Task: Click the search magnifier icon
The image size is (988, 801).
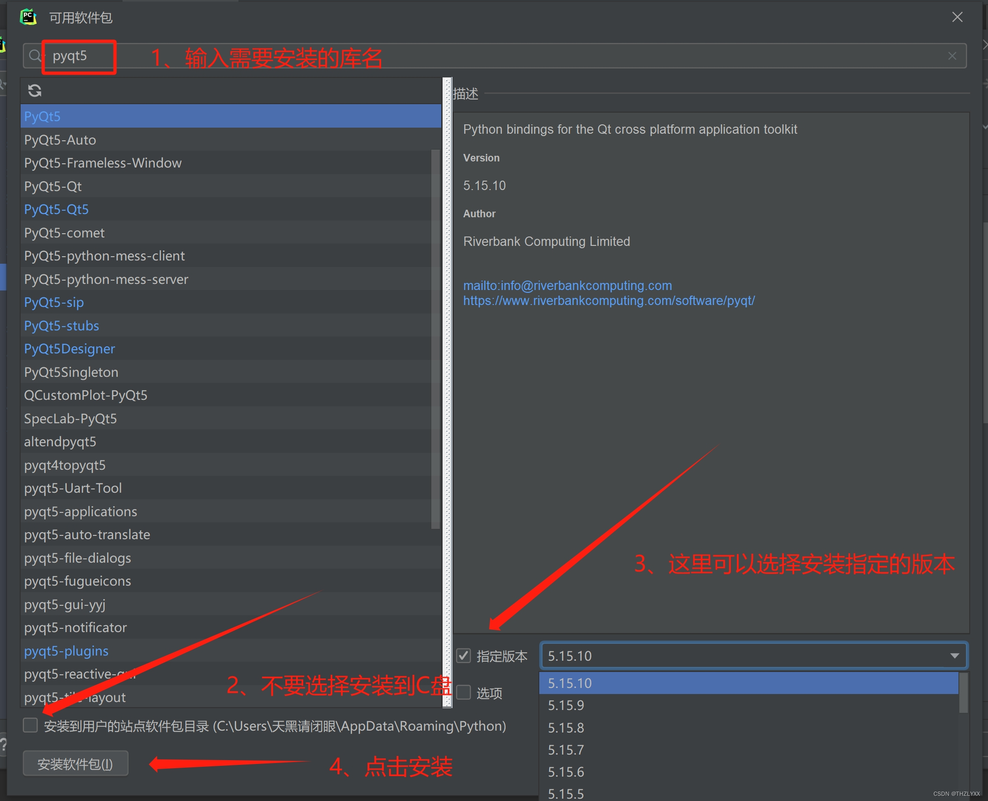Action: coord(35,56)
